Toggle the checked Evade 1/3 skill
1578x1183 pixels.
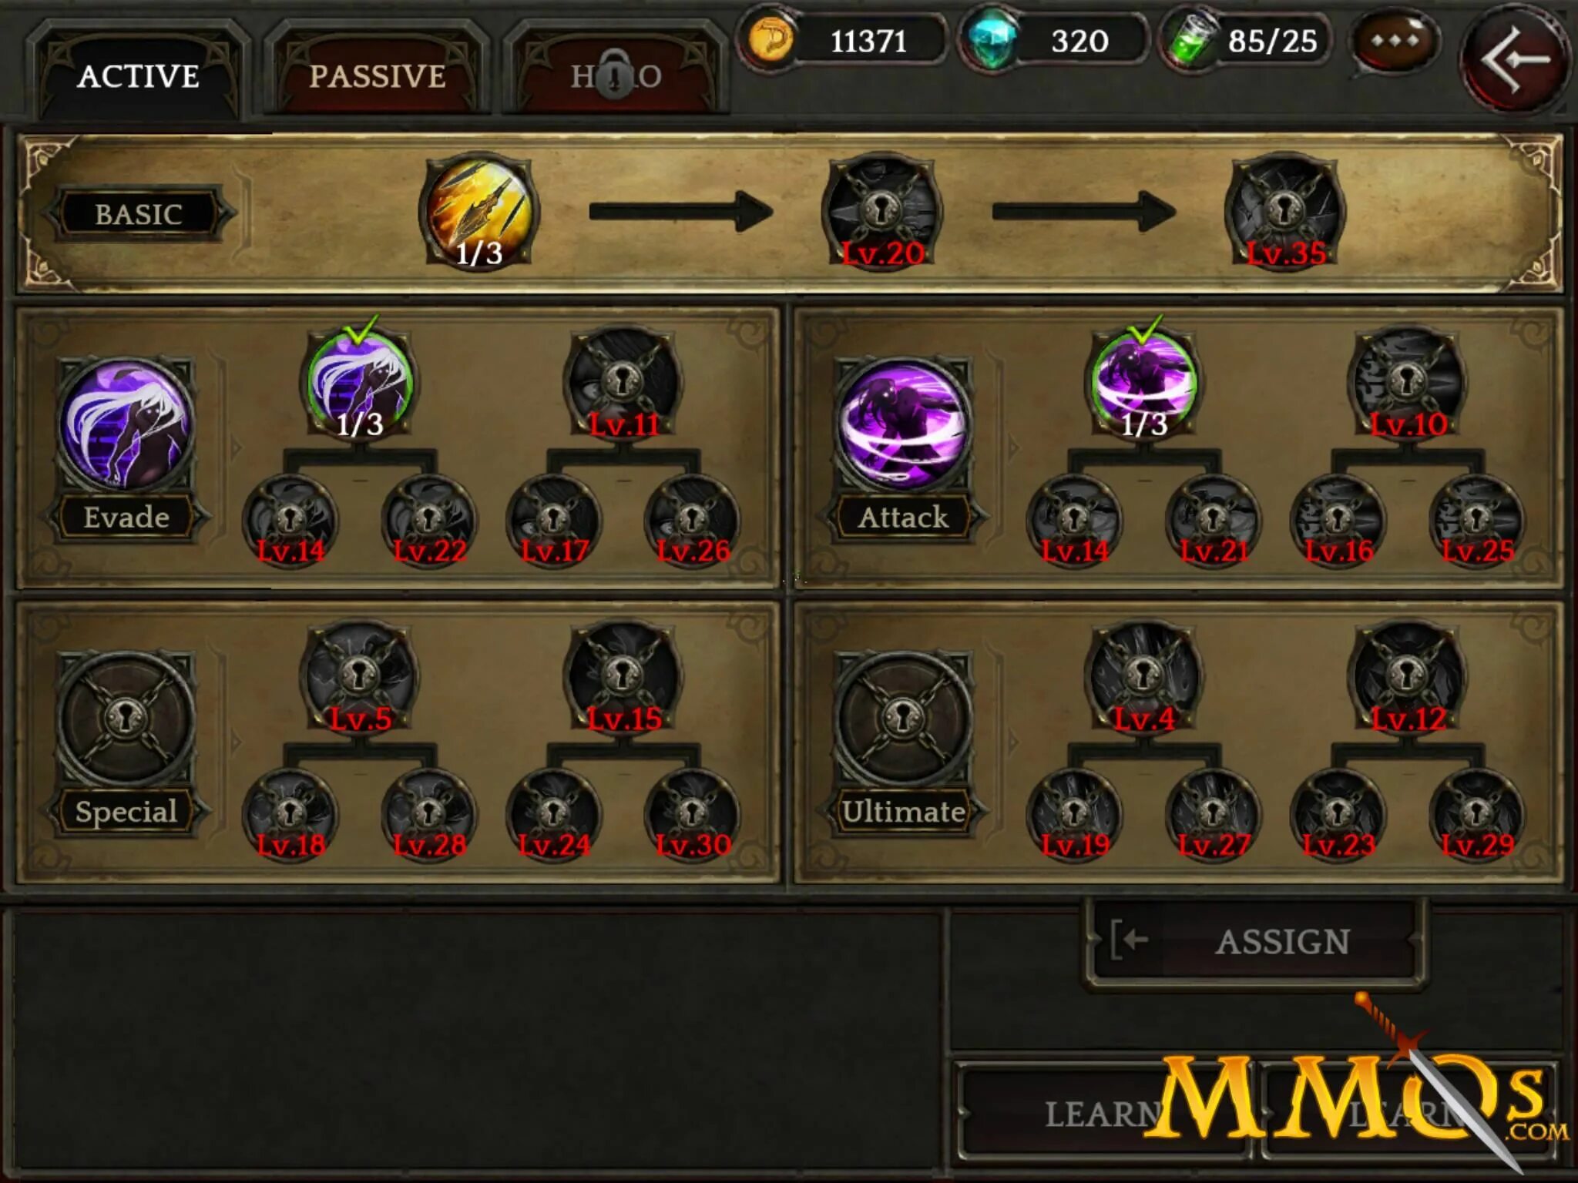(x=359, y=383)
